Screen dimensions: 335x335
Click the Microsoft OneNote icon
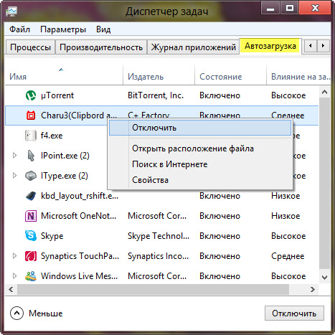point(31,216)
